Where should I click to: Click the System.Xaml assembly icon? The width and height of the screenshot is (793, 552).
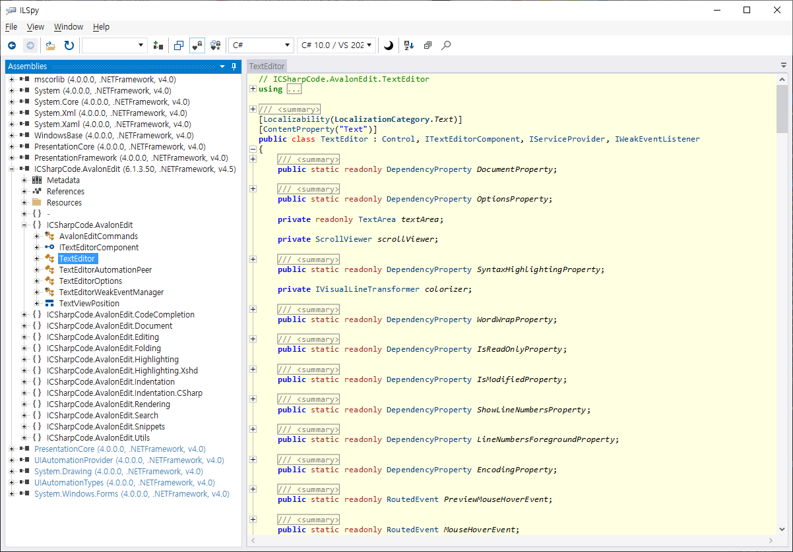click(24, 124)
